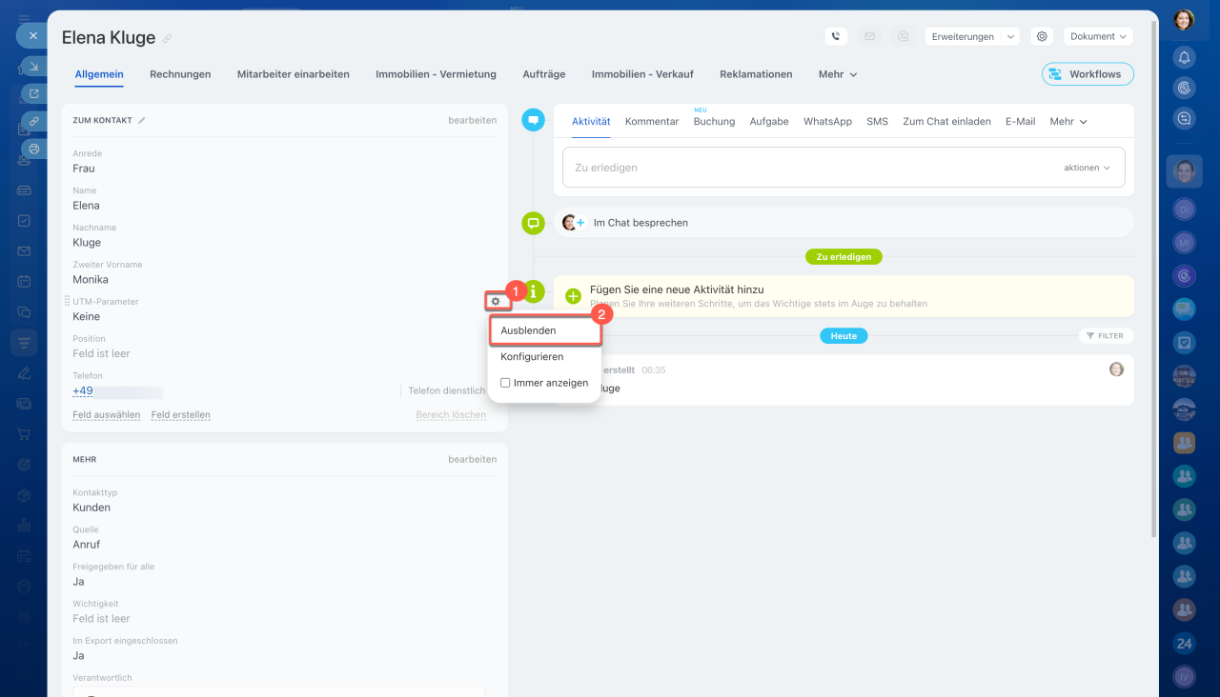Screen dimensions: 1220x697
Task: Close the contact panel with X button
Action: coord(32,35)
